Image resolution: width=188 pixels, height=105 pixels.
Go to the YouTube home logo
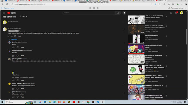click(12, 13)
